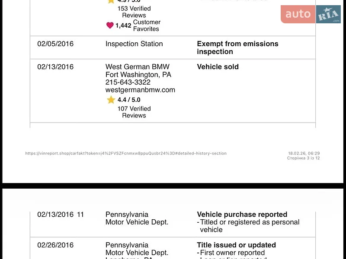Click the 4.4 / 5.0 rating score
This screenshot has width=346, height=259.
[x=129, y=100]
